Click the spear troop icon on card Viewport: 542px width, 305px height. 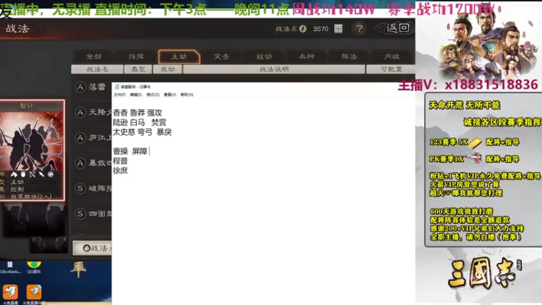[x=41, y=174]
